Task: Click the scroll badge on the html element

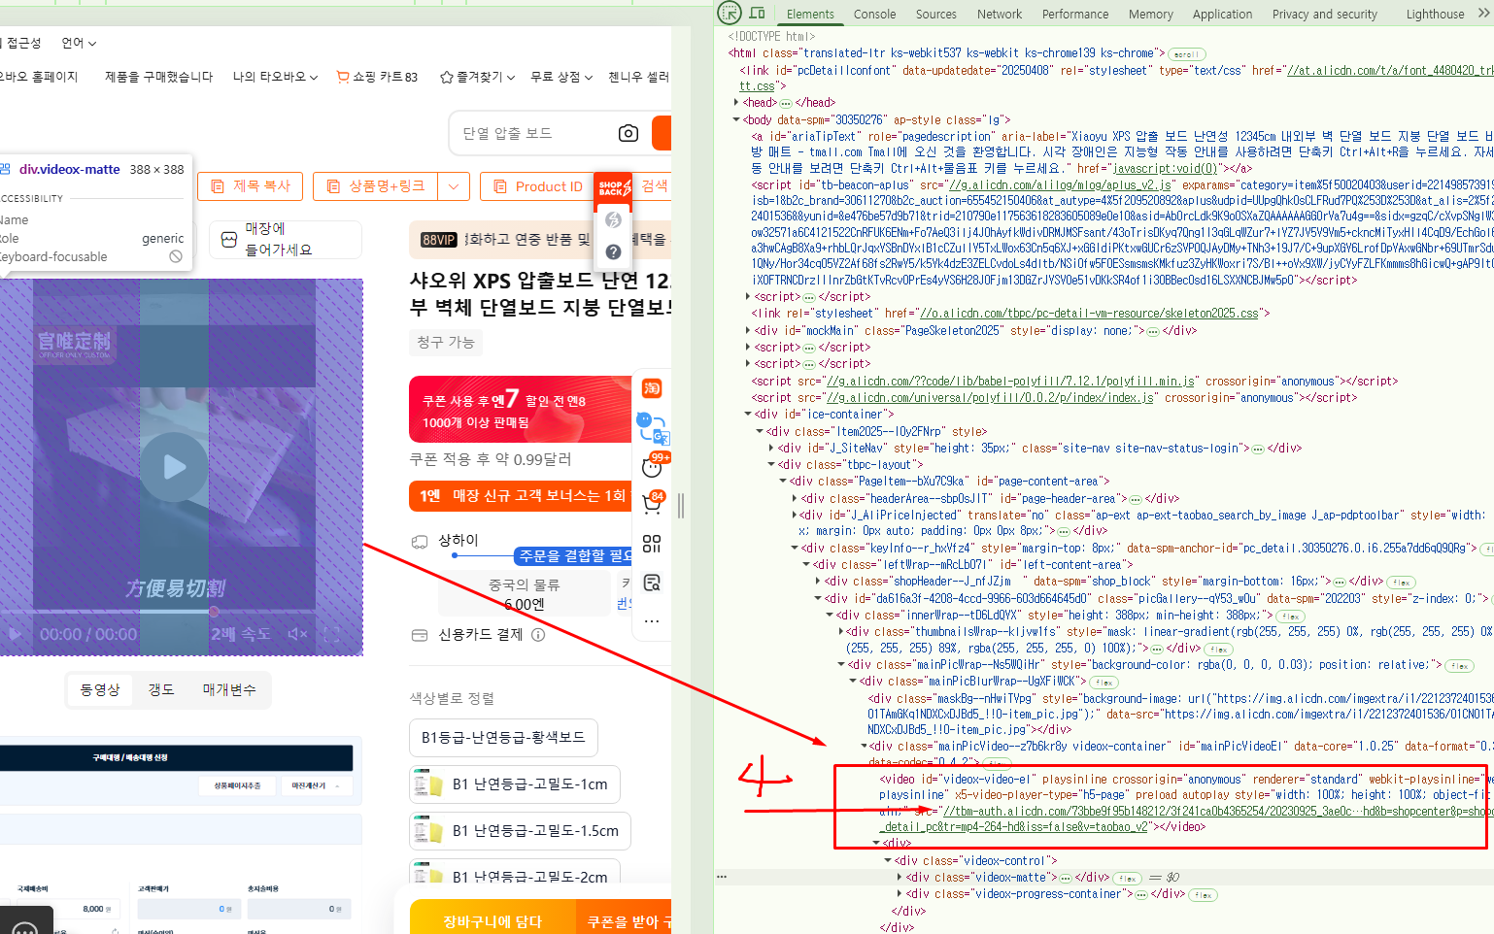Action: pos(1185,54)
